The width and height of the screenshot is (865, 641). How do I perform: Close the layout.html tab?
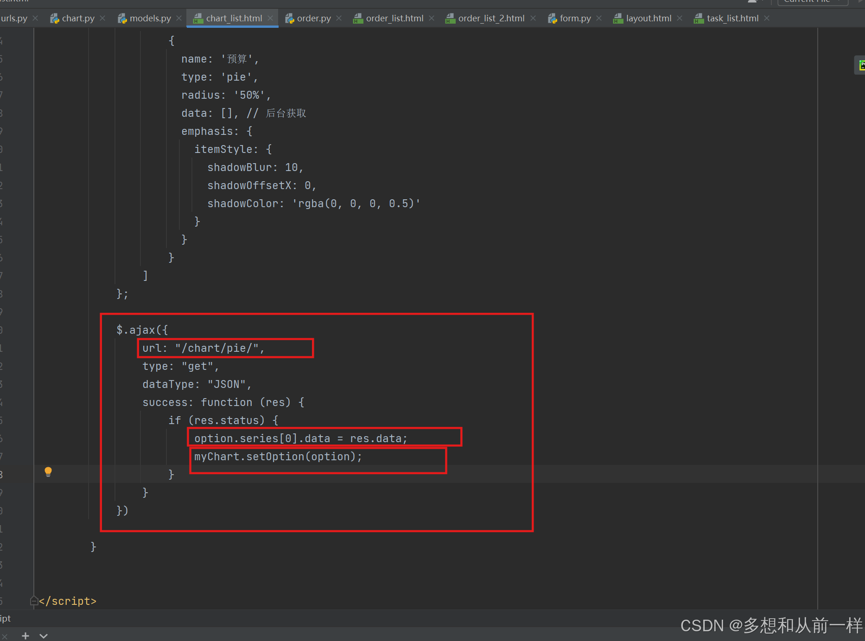coord(680,18)
